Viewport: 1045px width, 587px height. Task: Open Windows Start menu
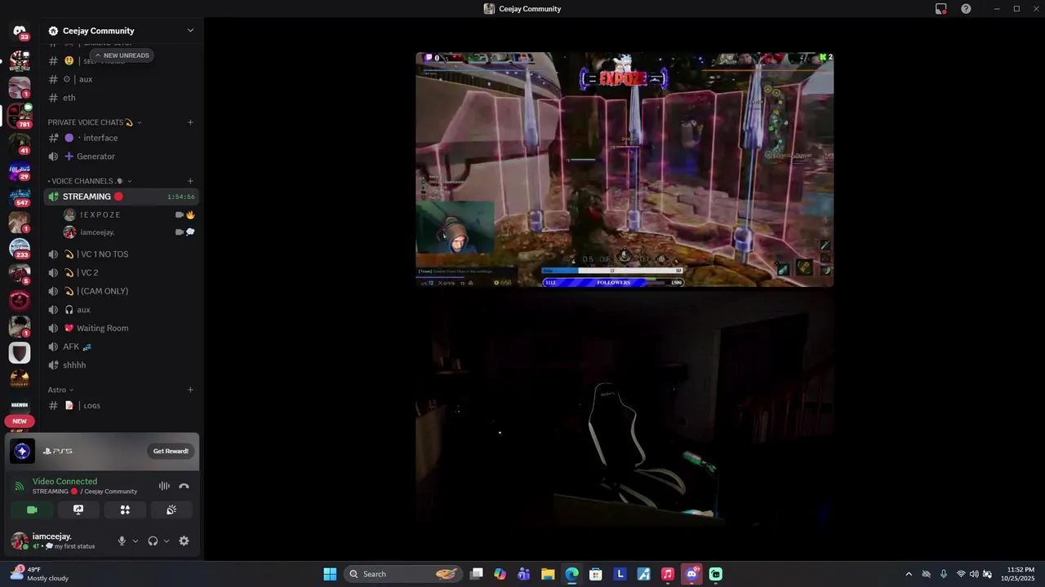click(330, 574)
